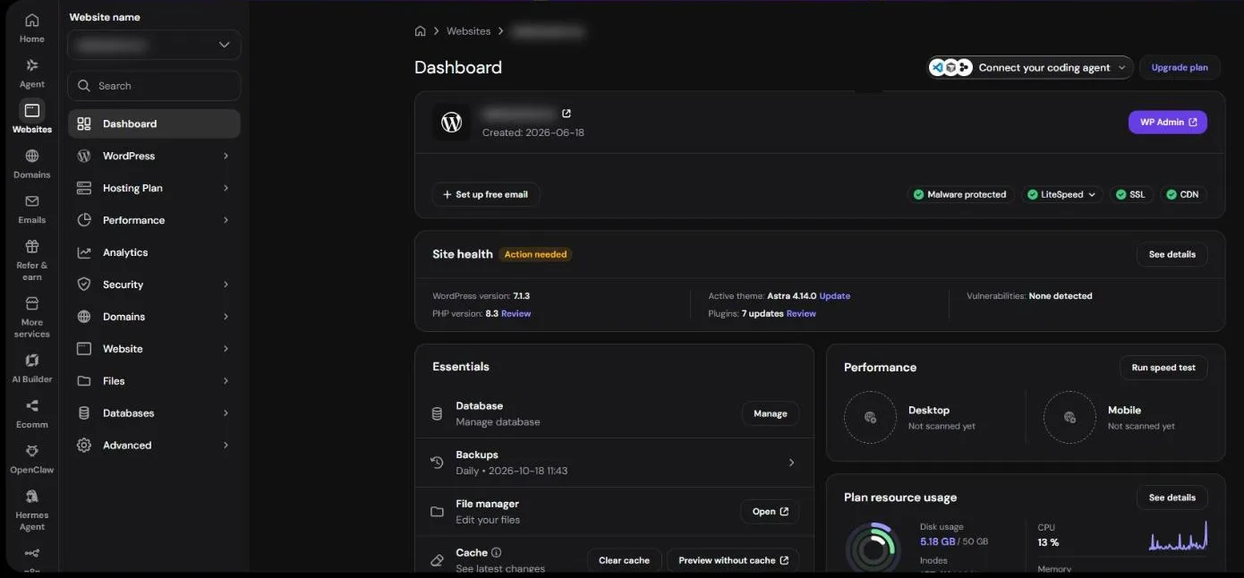
Task: Expand the Files submenu
Action: (226, 381)
